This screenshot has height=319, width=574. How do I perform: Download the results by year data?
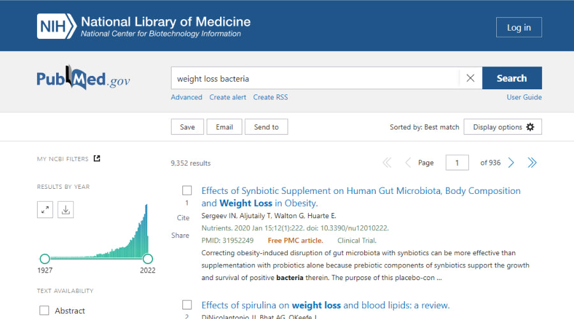click(x=66, y=209)
